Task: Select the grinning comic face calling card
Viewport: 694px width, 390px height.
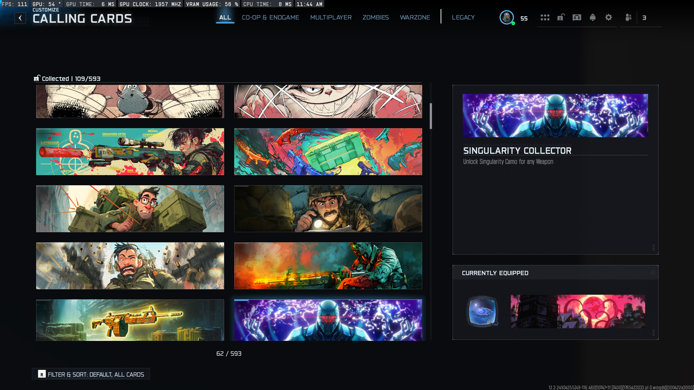Action: (328, 101)
